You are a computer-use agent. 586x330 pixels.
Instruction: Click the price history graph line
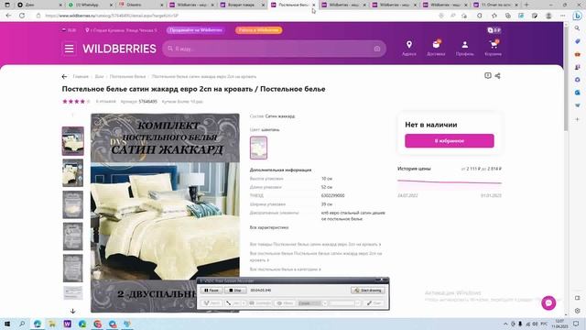pos(450,181)
